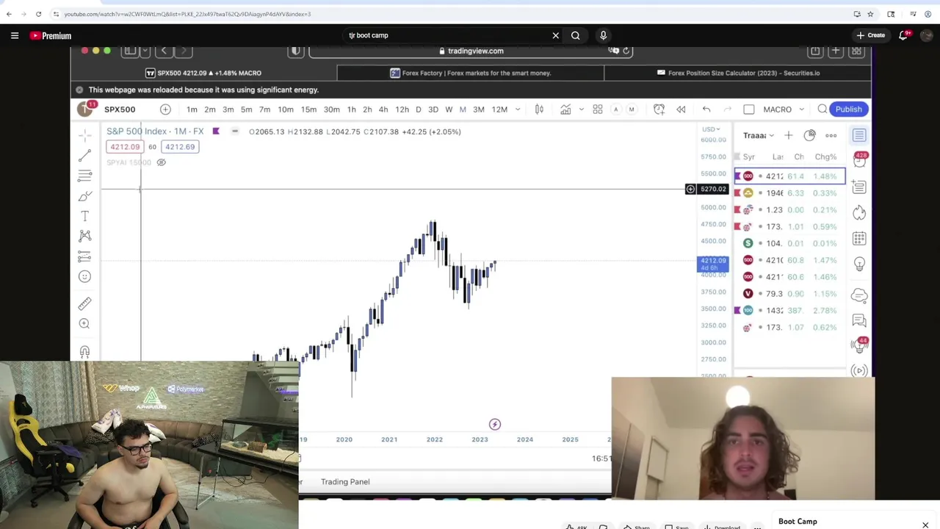Click the 5270.02 price axis label
The width and height of the screenshot is (940, 529).
coord(713,190)
